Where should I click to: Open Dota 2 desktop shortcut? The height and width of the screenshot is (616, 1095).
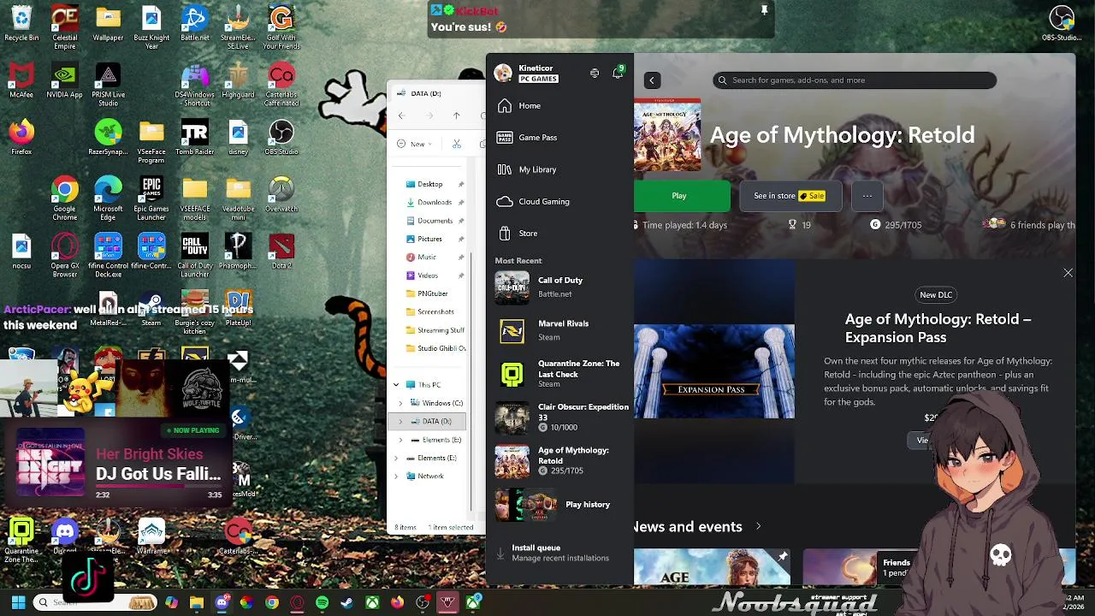[x=281, y=252]
